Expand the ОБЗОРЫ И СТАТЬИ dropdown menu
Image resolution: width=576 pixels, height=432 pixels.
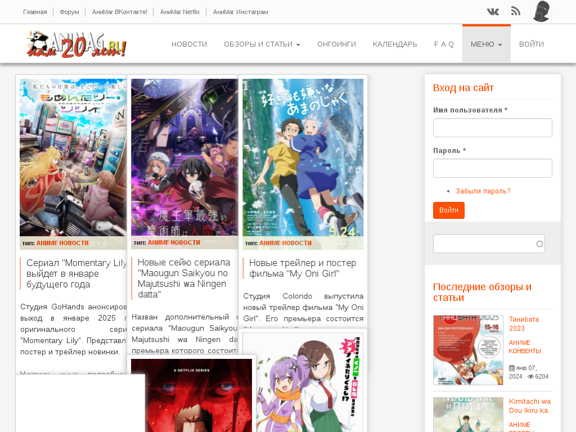(262, 44)
